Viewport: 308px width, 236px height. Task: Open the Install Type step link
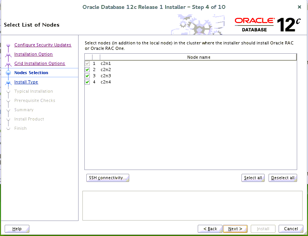26,82
